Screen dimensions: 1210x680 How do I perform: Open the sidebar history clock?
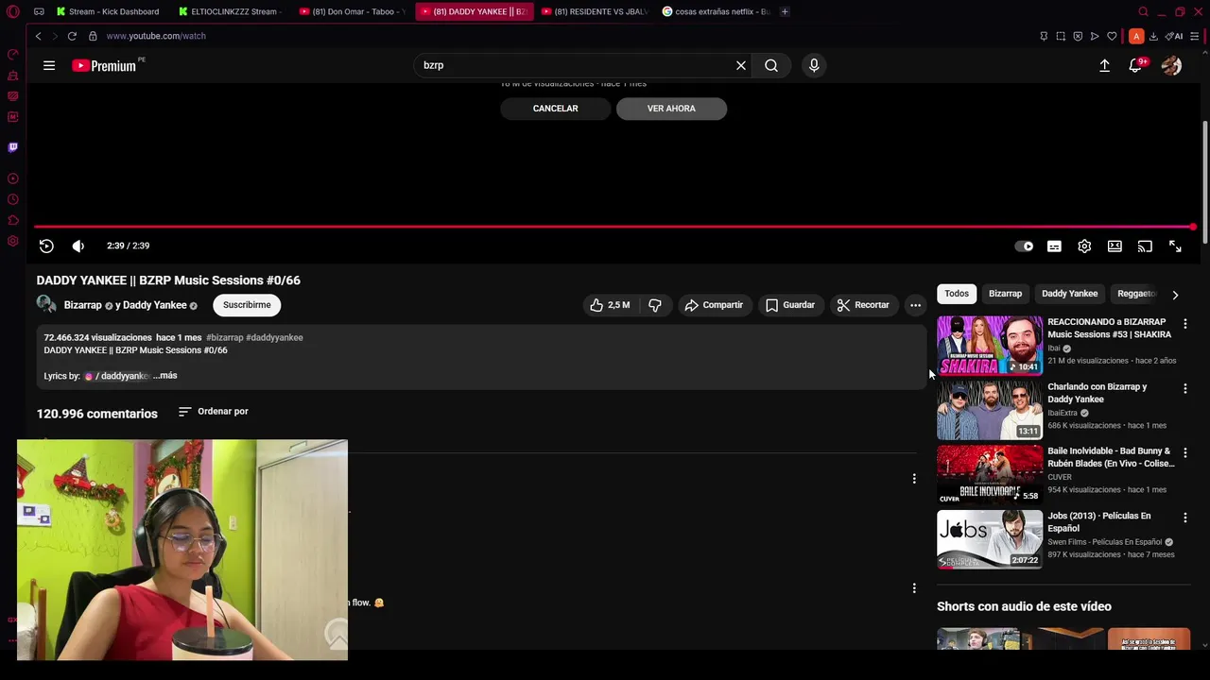(12, 199)
